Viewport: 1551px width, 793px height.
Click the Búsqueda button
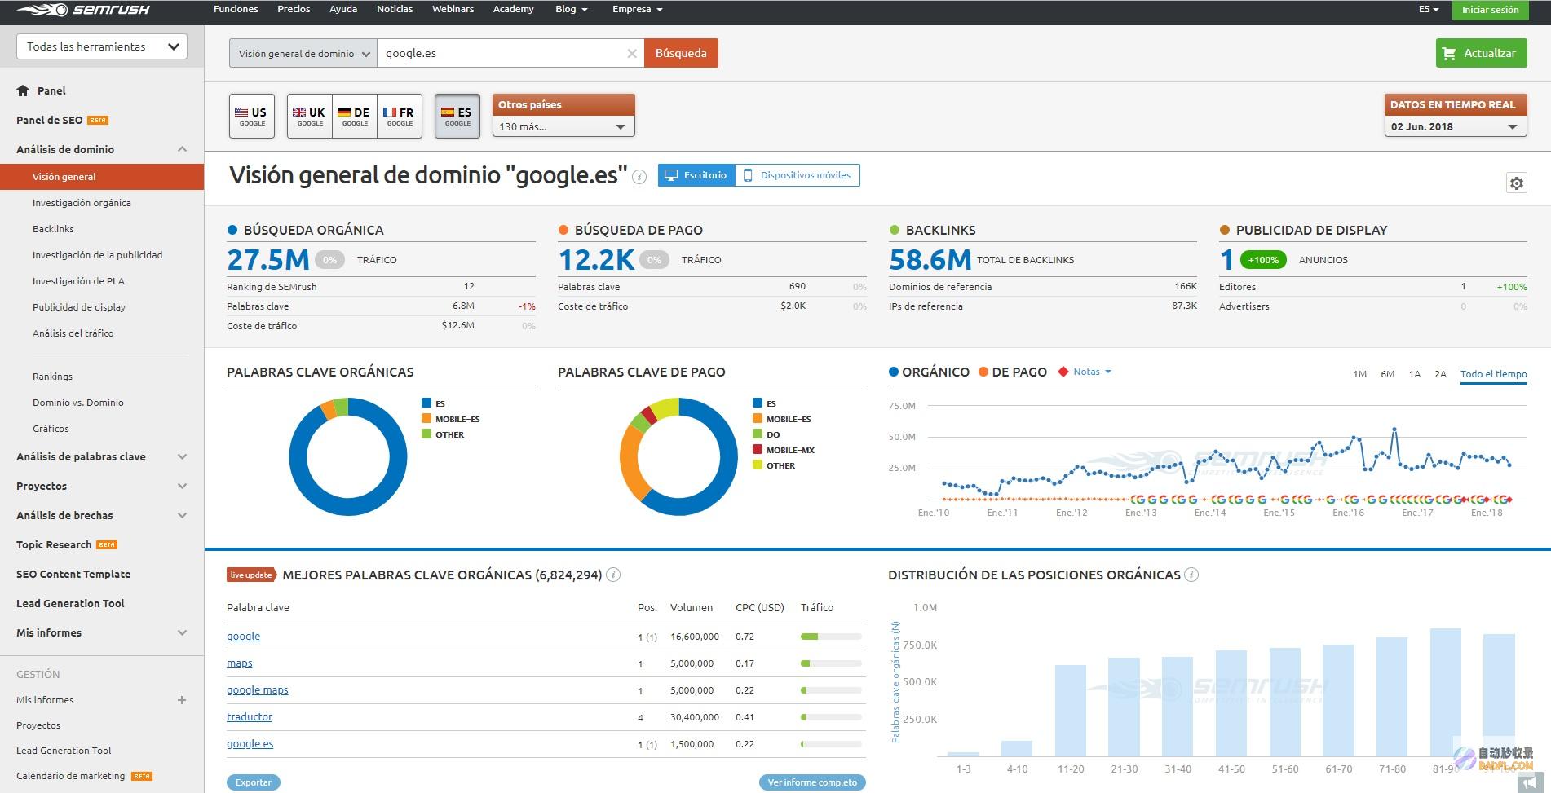(x=681, y=53)
